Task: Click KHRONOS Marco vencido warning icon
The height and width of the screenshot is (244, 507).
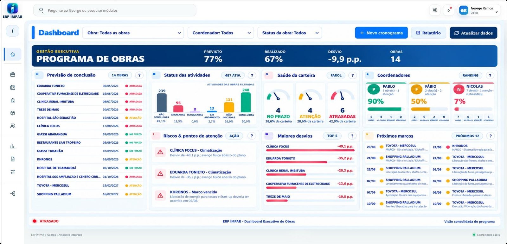Action: (x=160, y=196)
